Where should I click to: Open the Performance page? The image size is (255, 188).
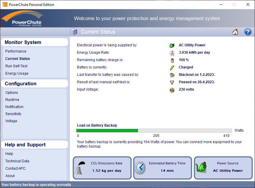[x=16, y=51]
